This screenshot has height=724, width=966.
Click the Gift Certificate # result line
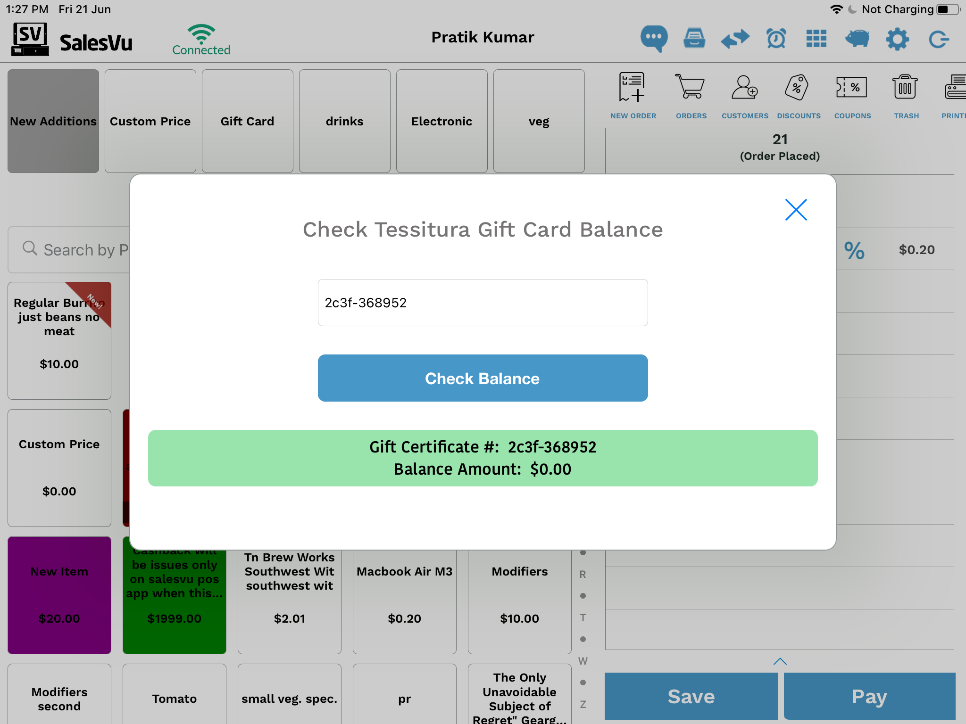[x=483, y=447]
